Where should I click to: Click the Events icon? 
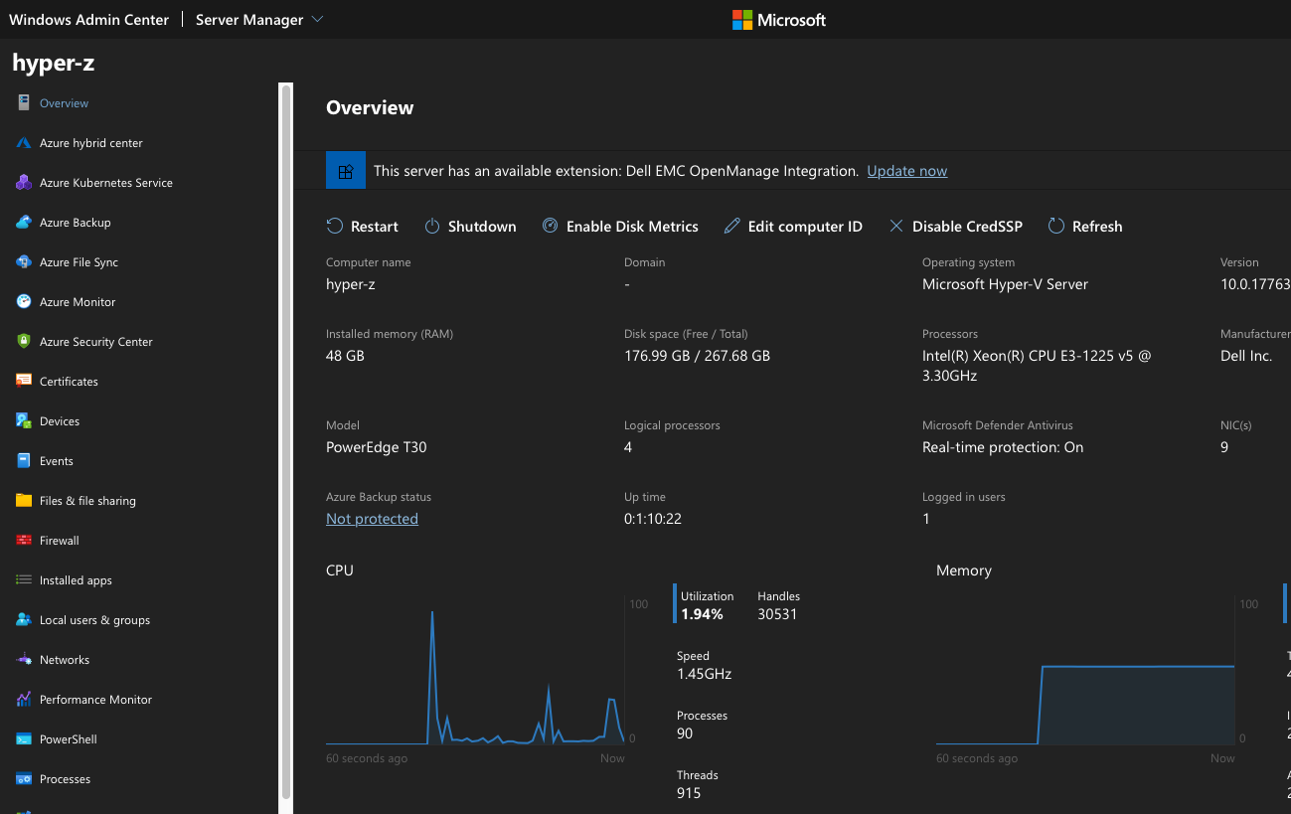[x=24, y=460]
